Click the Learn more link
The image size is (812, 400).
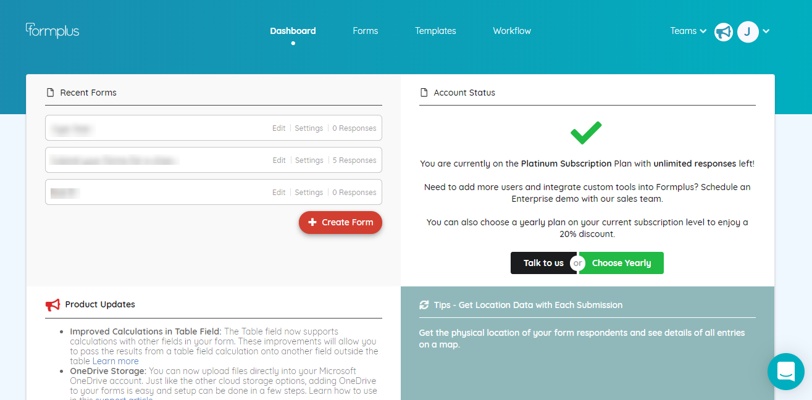point(115,361)
